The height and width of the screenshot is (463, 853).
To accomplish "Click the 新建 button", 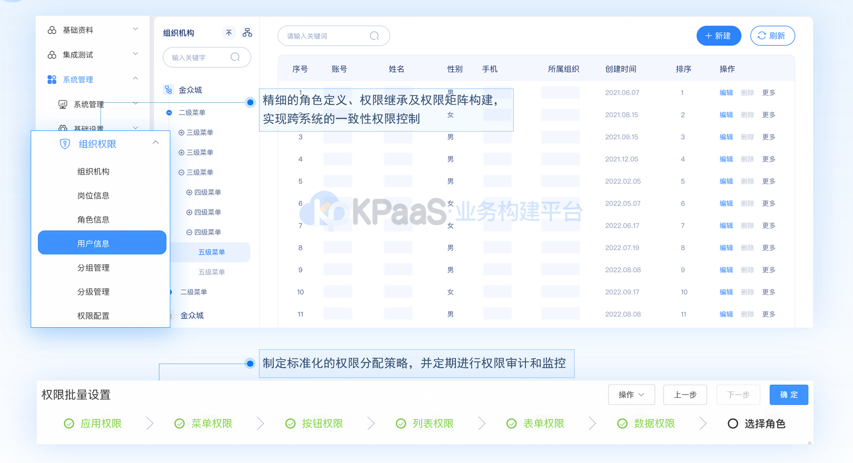I will click(718, 36).
